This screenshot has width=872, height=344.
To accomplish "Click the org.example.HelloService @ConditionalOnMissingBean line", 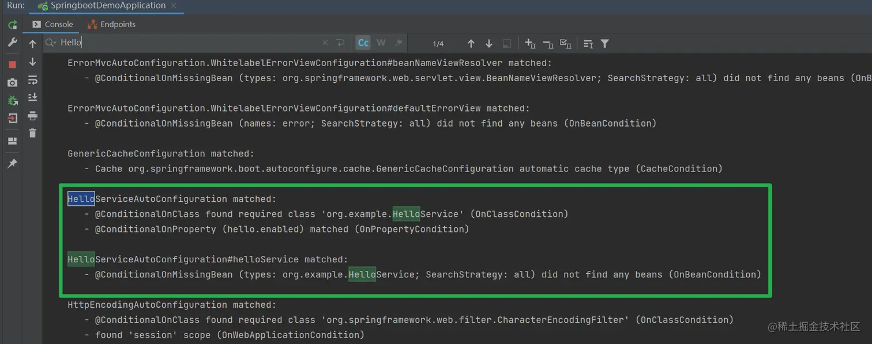I will click(422, 274).
